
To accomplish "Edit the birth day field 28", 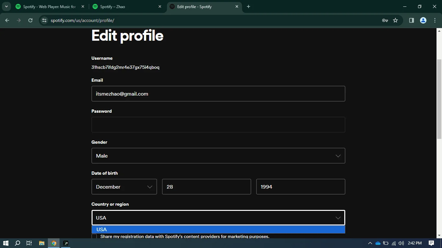I will point(206,187).
